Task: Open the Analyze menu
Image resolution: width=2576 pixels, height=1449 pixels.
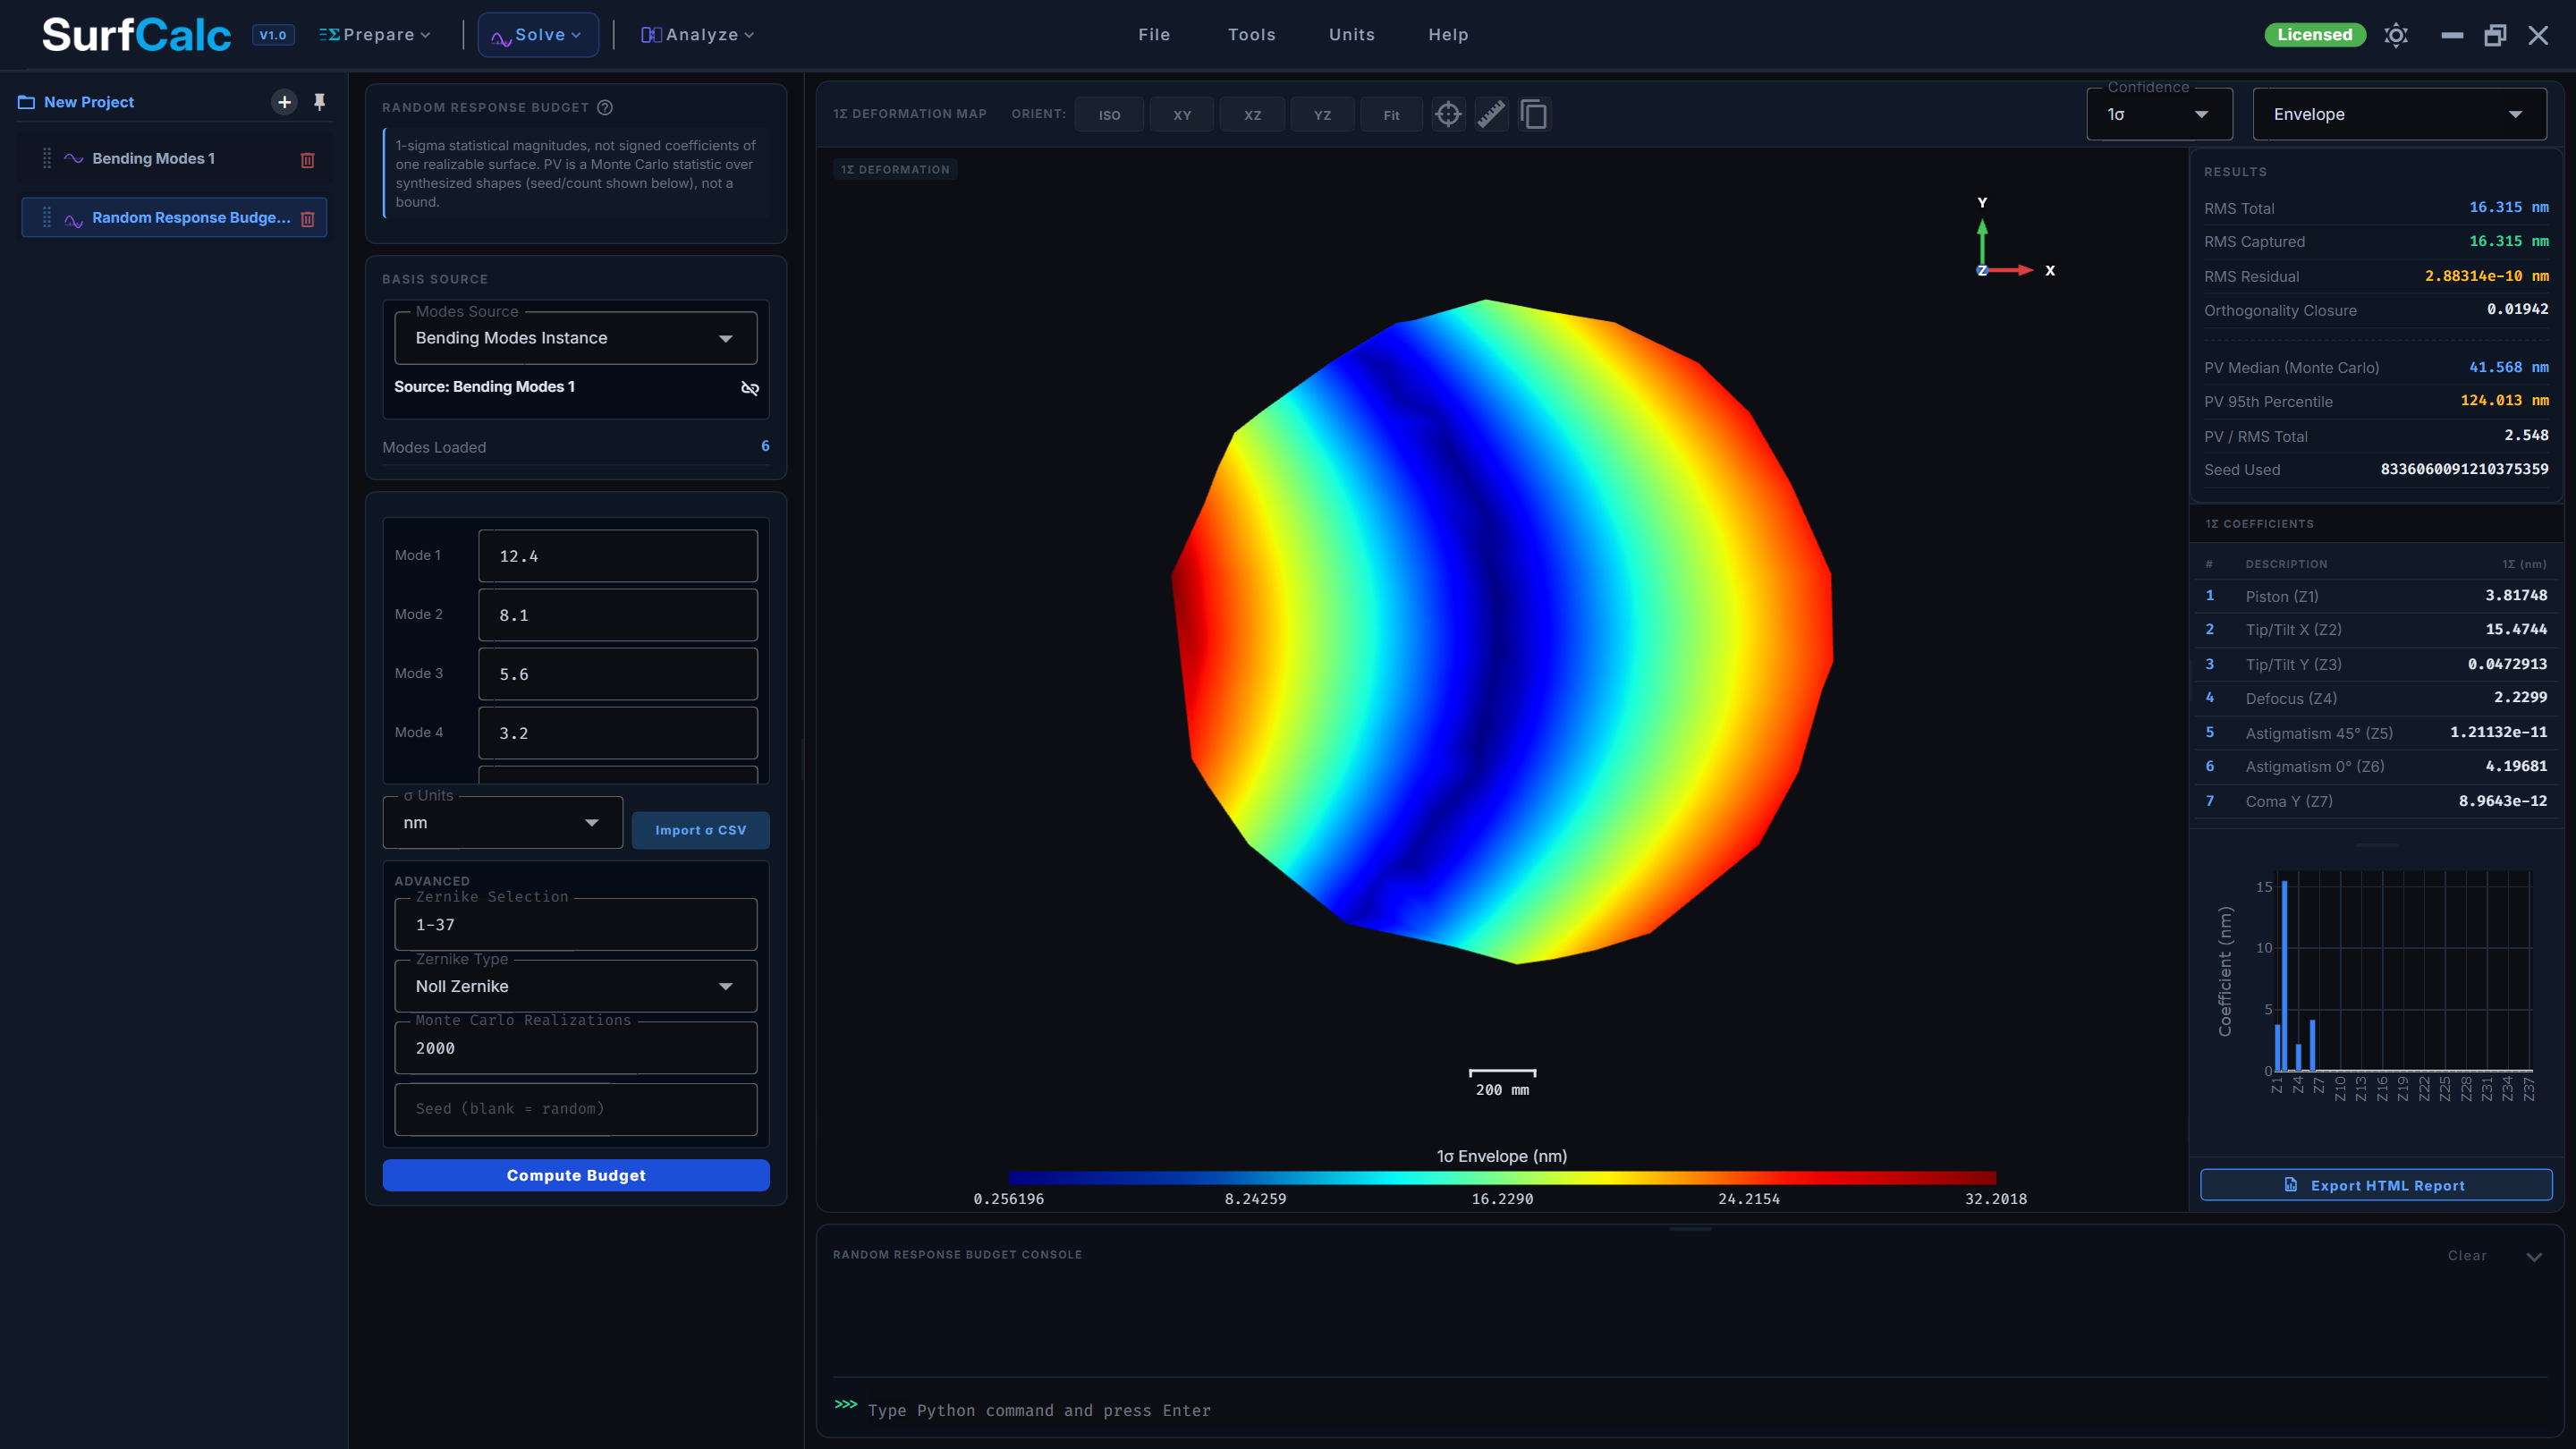Action: pyautogui.click(x=698, y=35)
